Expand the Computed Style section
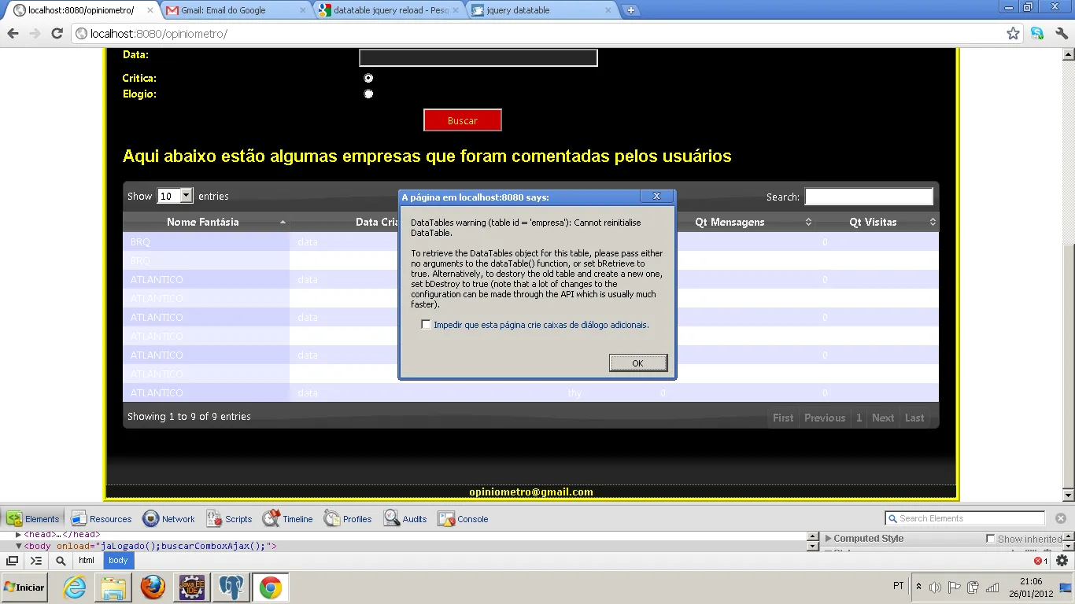Viewport: 1075px width, 604px height. pos(828,539)
